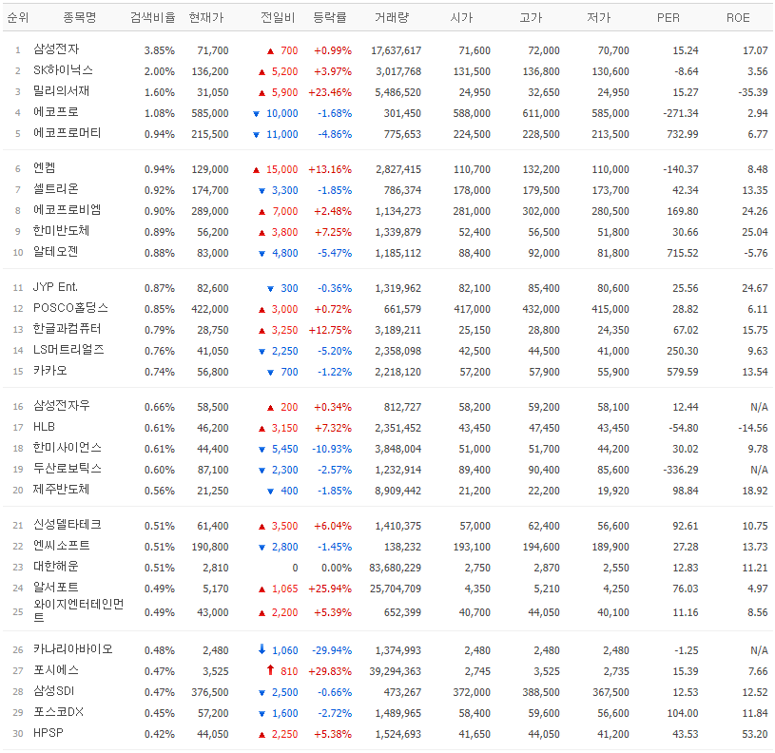Open the HLB stock link

(44, 427)
